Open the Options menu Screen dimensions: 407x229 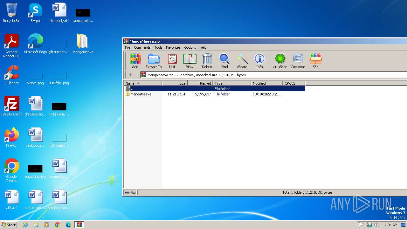pos(190,47)
